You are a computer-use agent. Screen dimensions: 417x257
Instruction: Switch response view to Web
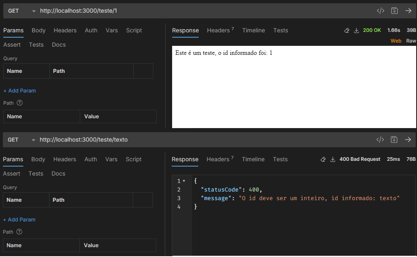pos(396,41)
